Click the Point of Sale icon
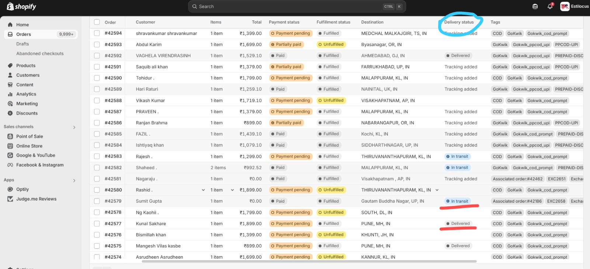This screenshot has height=269, width=590. coord(10,136)
